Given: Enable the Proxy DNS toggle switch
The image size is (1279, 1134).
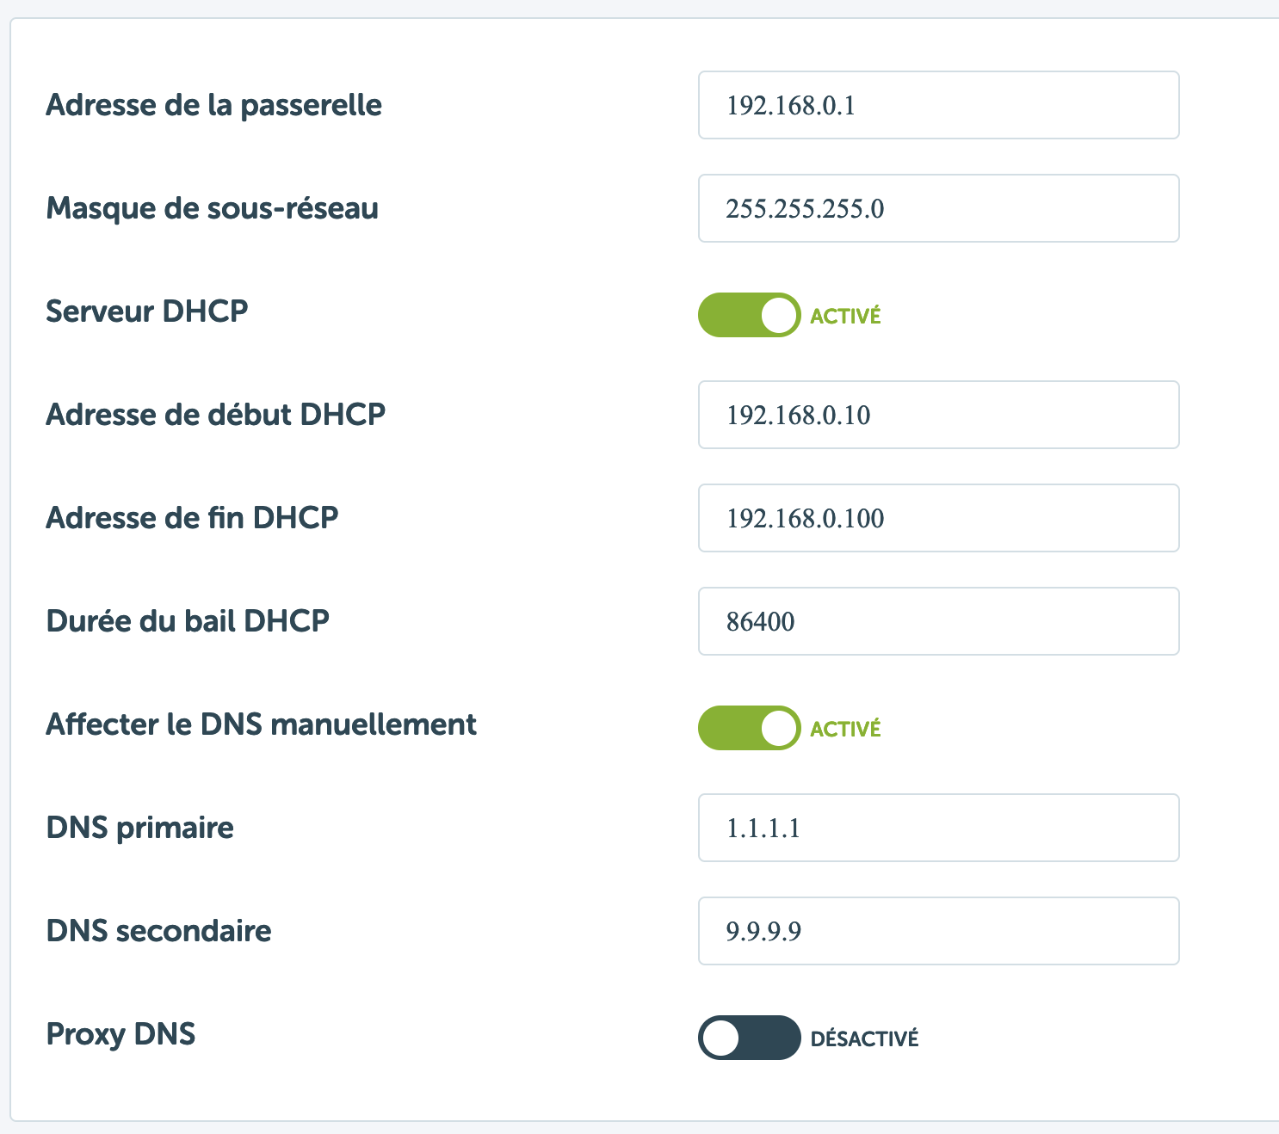Looking at the screenshot, I should coord(749,1038).
